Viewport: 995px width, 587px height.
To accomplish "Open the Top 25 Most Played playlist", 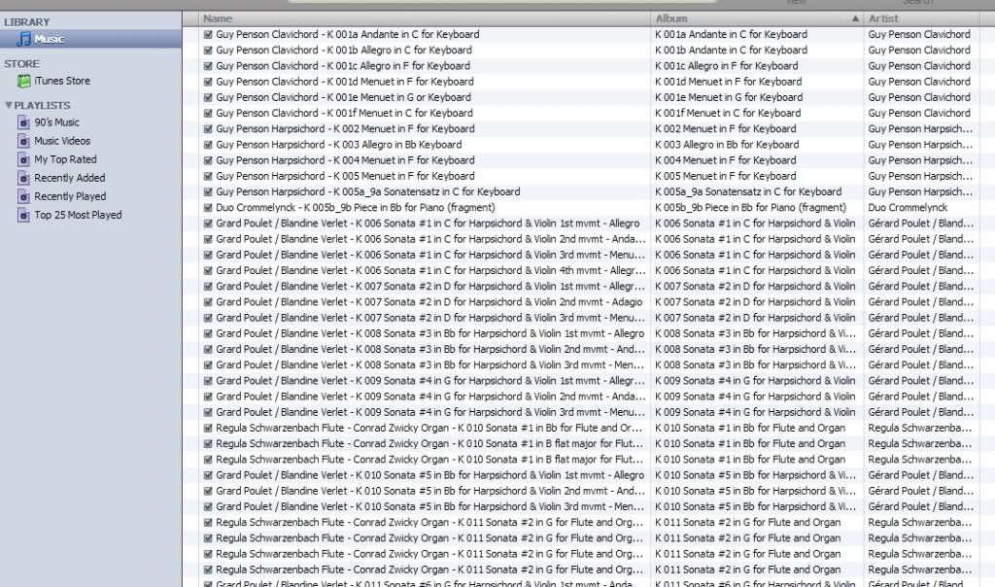I will tap(78, 215).
